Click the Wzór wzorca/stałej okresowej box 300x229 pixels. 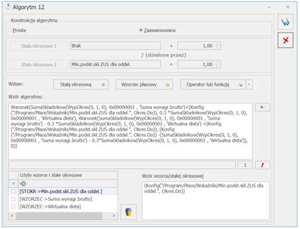click(206, 201)
